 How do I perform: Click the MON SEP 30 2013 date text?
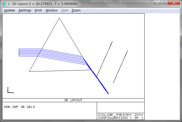tap(19, 107)
